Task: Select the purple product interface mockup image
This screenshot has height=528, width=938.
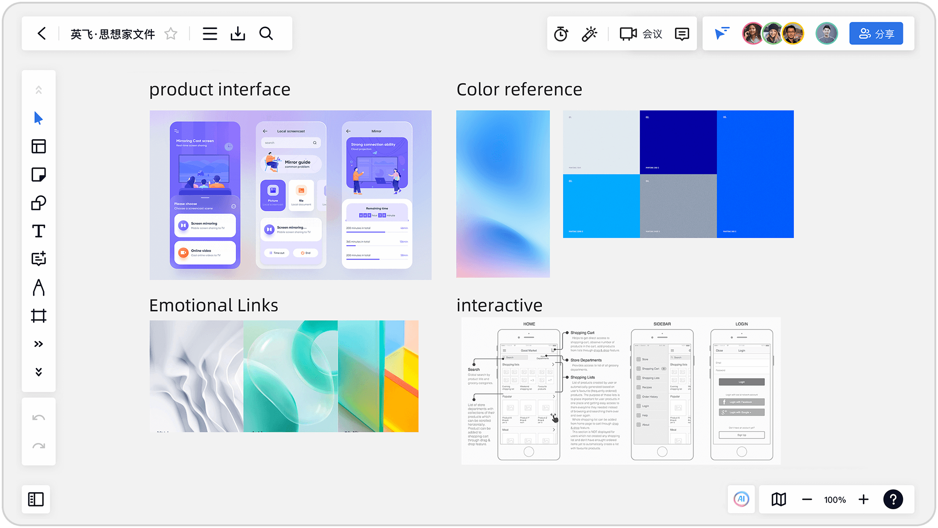Action: click(x=290, y=195)
